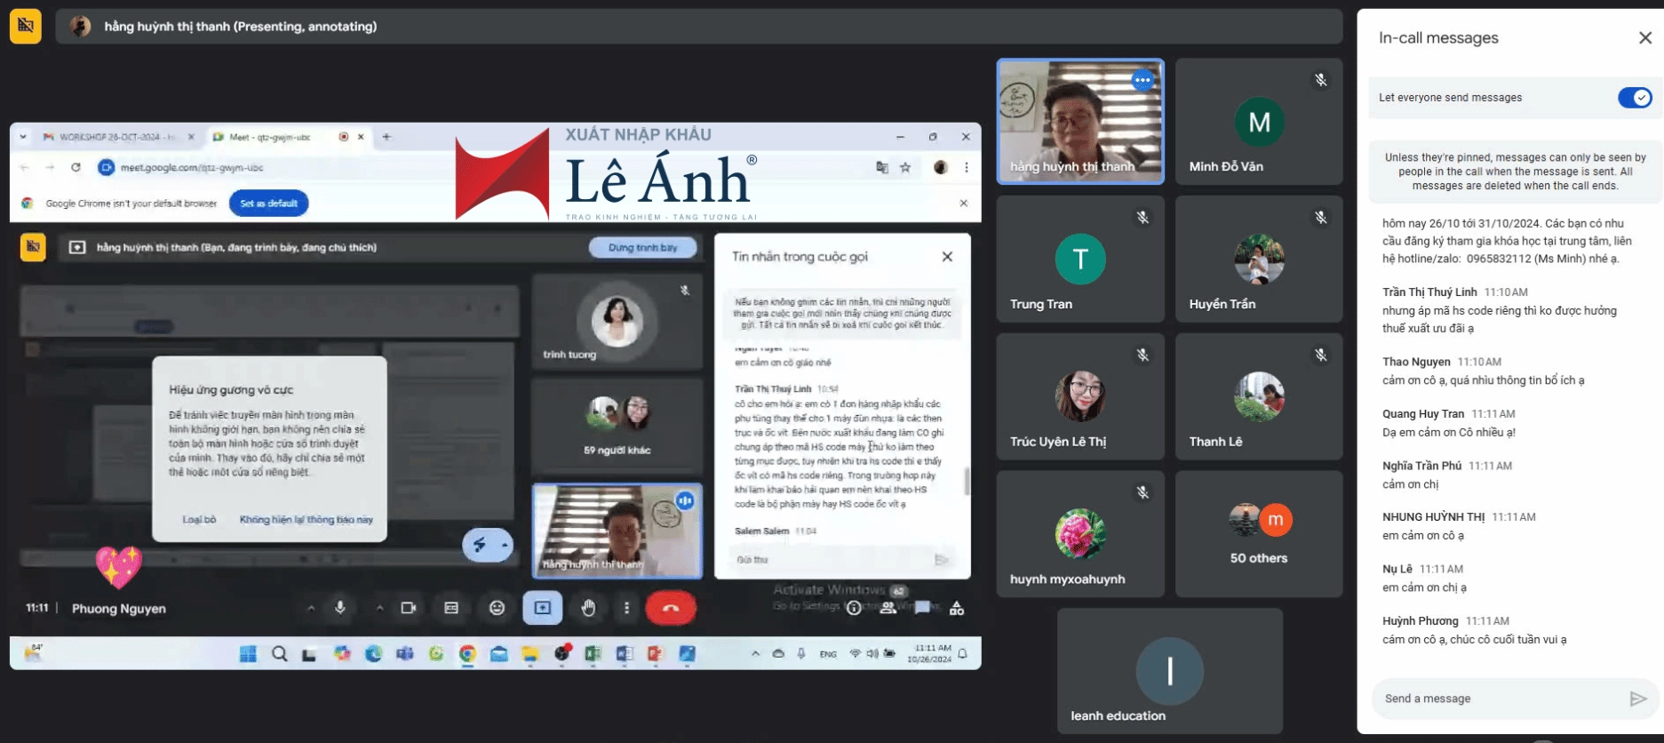The height and width of the screenshot is (743, 1664).
Task: Open Excel from the Windows taskbar
Action: click(593, 654)
